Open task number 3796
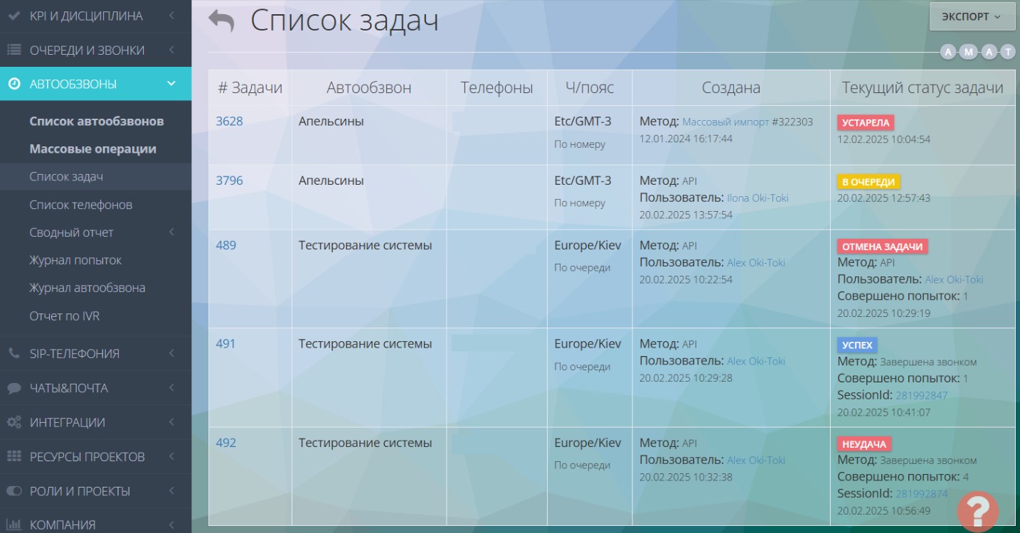 (x=229, y=181)
